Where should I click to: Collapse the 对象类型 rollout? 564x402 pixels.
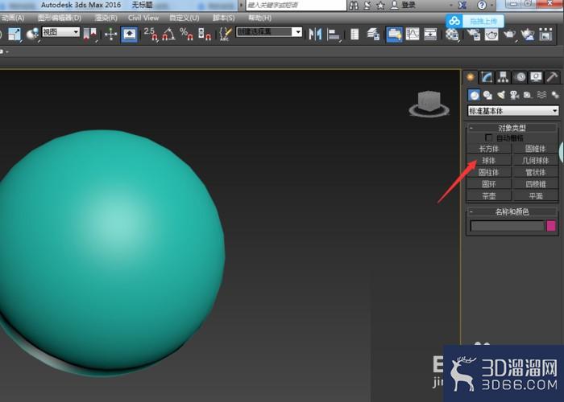coord(512,128)
